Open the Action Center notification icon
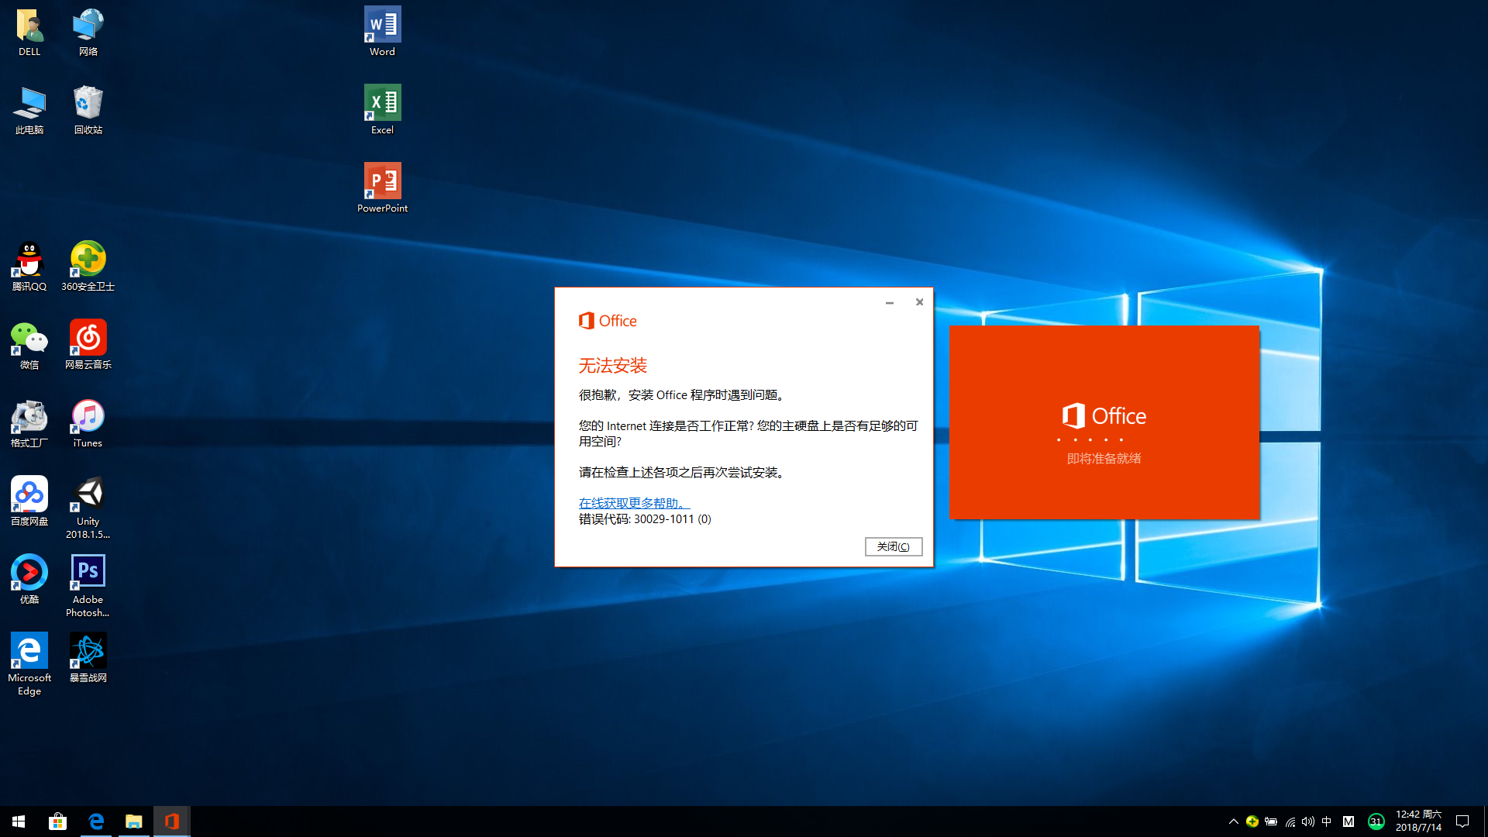This screenshot has height=837, width=1488. pos(1462,821)
